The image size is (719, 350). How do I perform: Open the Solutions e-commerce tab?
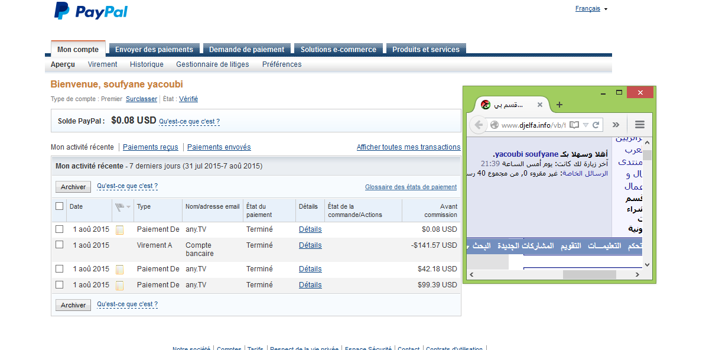(338, 50)
